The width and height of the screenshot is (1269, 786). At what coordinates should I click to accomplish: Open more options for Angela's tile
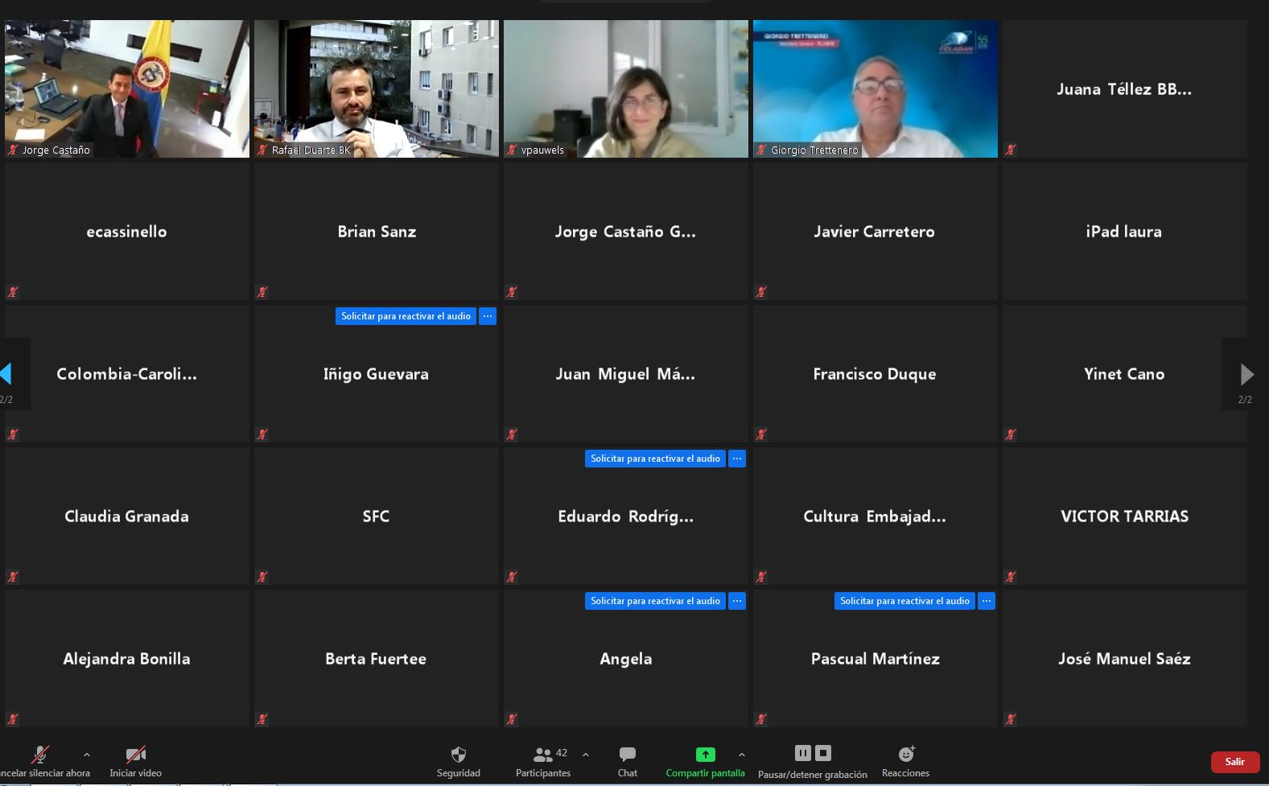737,601
